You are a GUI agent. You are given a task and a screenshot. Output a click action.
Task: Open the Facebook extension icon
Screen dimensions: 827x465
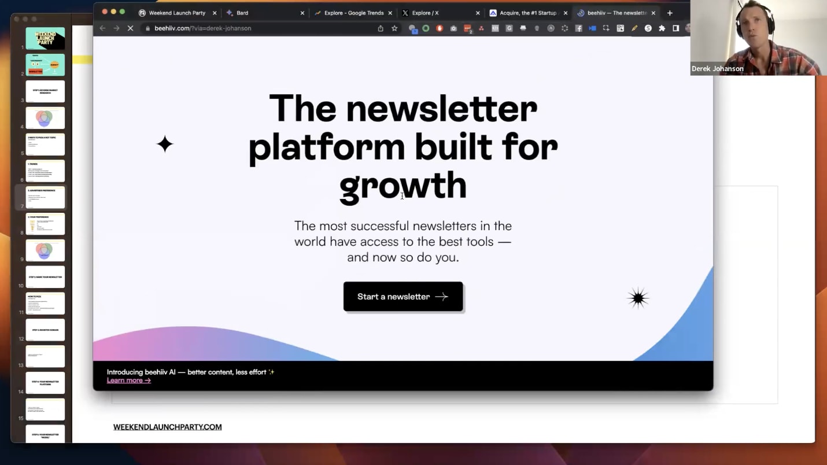click(579, 28)
